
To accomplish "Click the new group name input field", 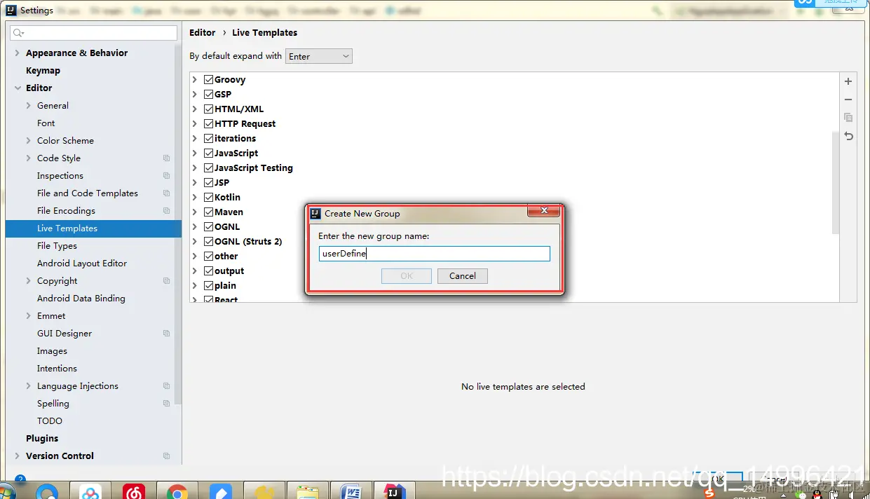I will tap(434, 254).
